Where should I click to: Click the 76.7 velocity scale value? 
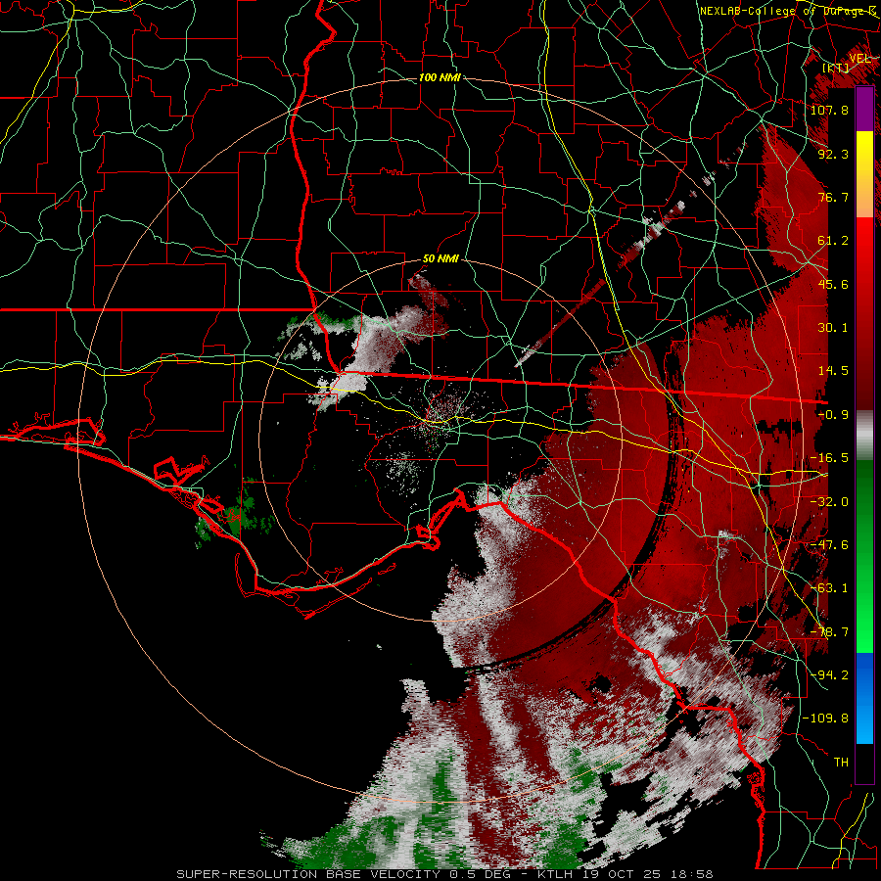[x=833, y=197]
